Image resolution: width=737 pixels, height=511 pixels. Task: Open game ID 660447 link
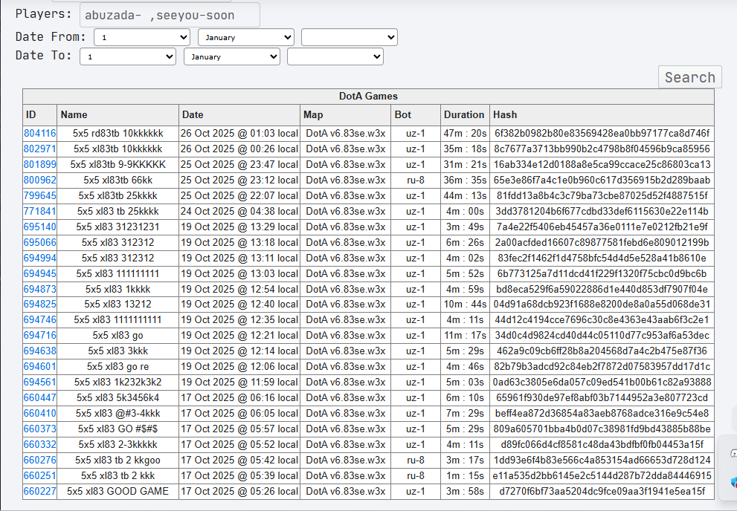coord(40,397)
